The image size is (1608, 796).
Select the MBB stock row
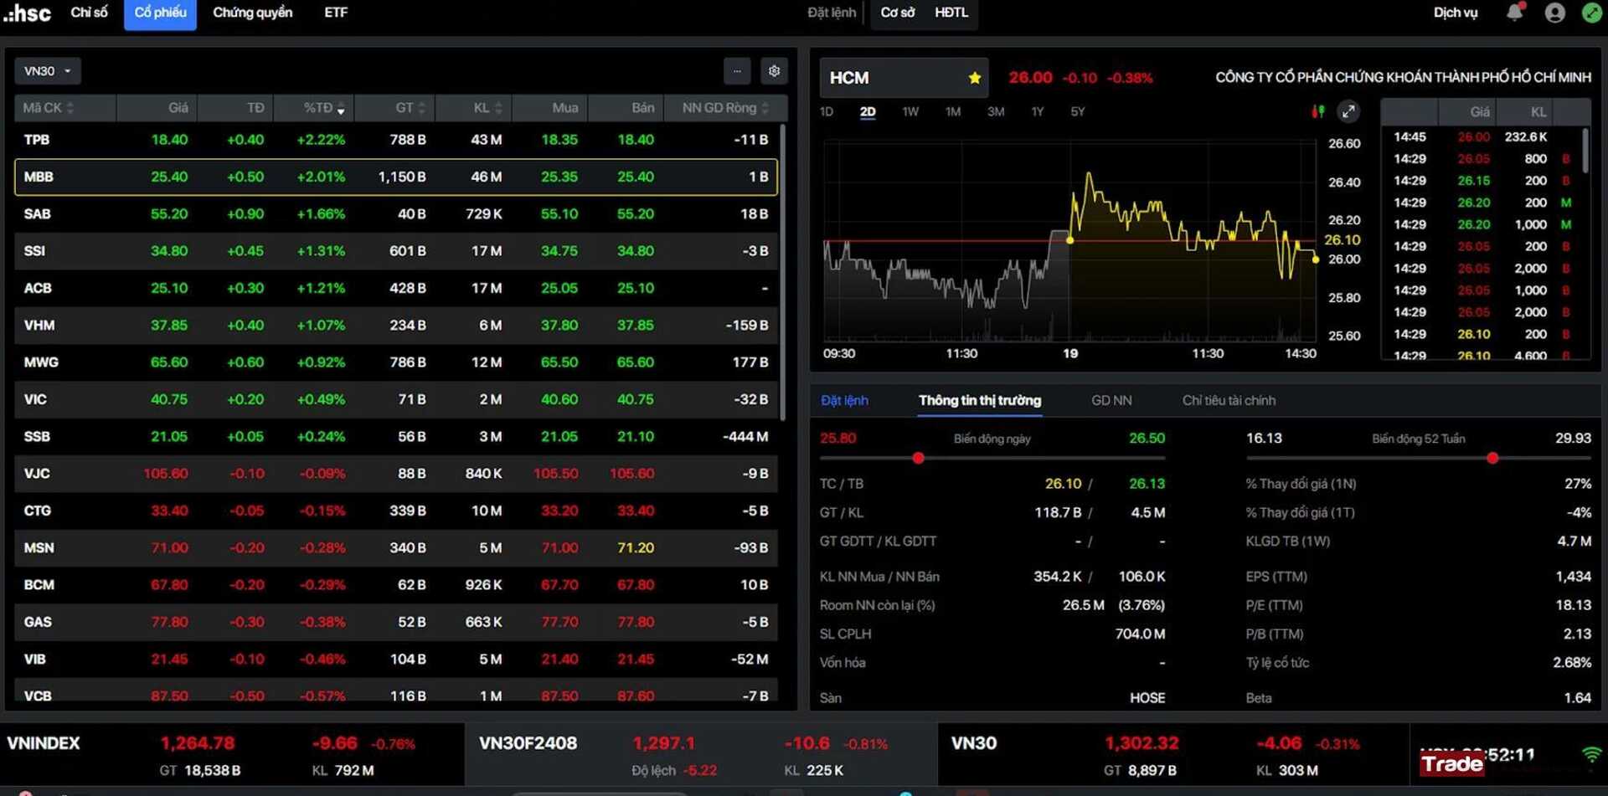[396, 177]
